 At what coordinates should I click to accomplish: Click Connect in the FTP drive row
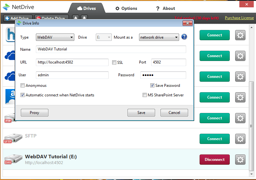[215, 118]
